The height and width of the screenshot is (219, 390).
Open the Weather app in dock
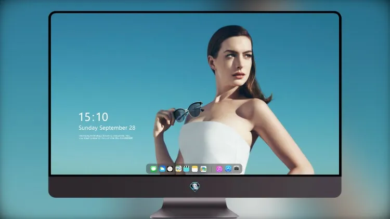tap(162, 169)
